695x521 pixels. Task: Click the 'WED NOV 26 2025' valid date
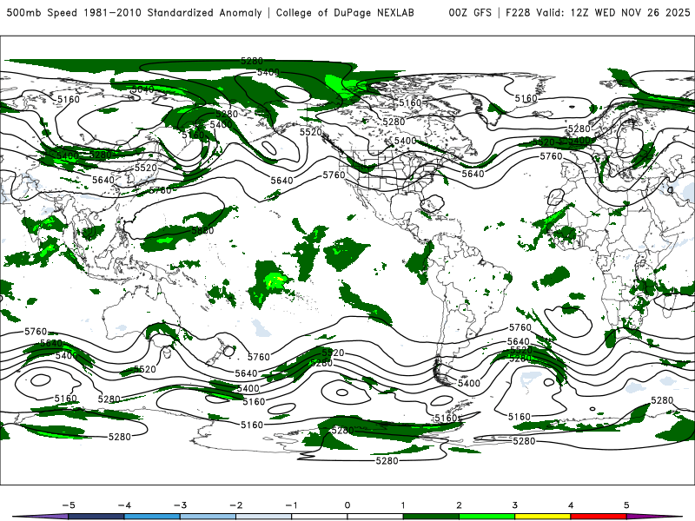tap(642, 12)
